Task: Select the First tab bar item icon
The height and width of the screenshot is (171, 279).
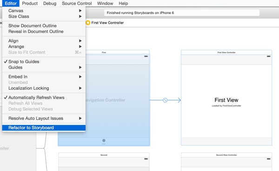Action: 104,140
